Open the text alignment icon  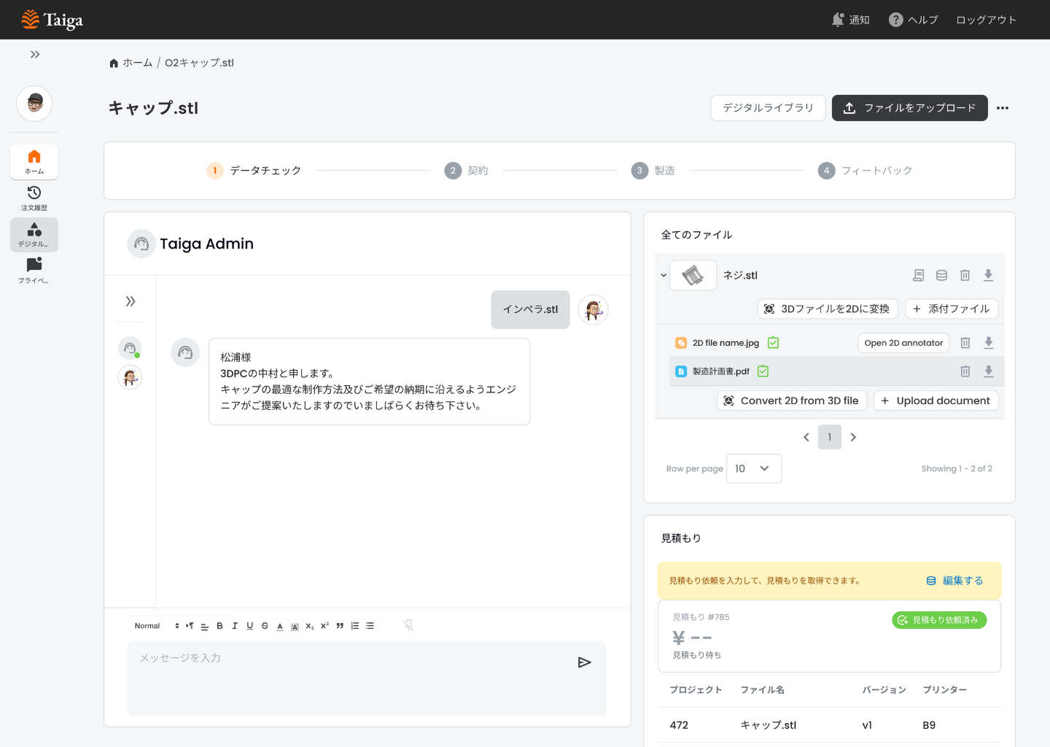pos(205,626)
